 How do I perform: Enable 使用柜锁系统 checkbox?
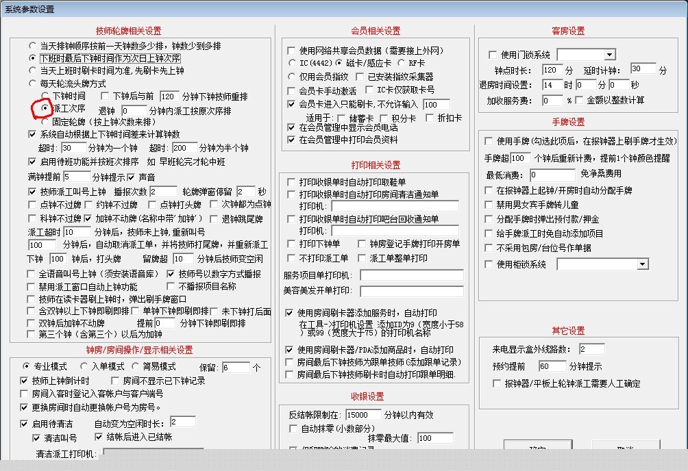[x=489, y=264]
